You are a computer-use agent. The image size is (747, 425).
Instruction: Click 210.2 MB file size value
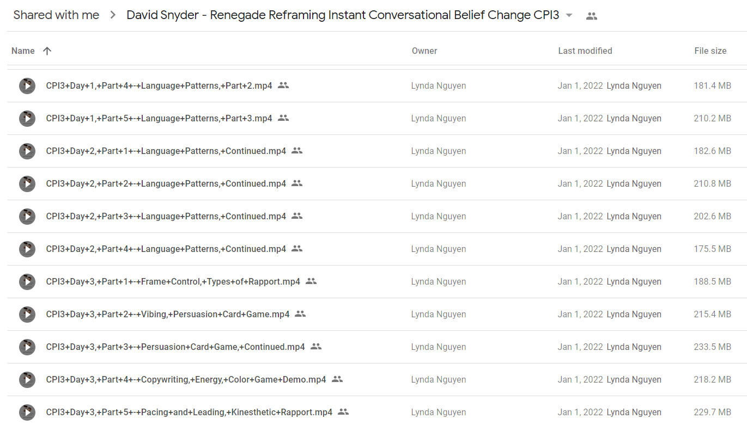click(713, 119)
